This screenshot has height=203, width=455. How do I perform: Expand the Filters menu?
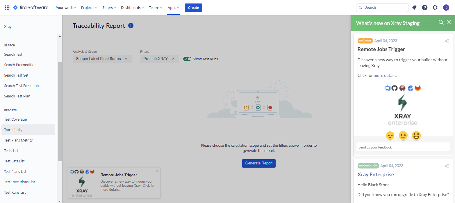click(x=109, y=8)
